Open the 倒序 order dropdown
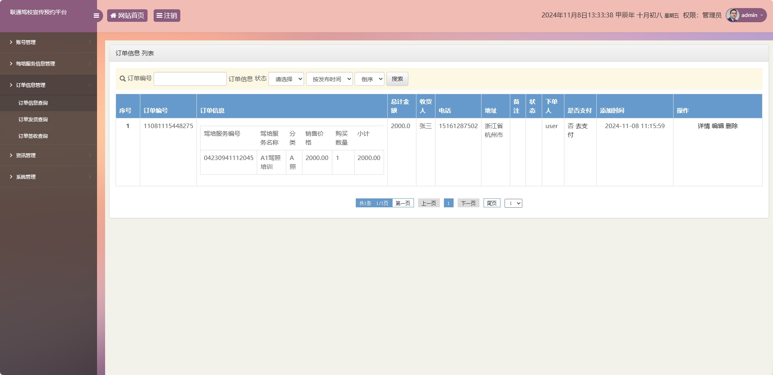Screen dimensions: 773x375 [x=369, y=79]
